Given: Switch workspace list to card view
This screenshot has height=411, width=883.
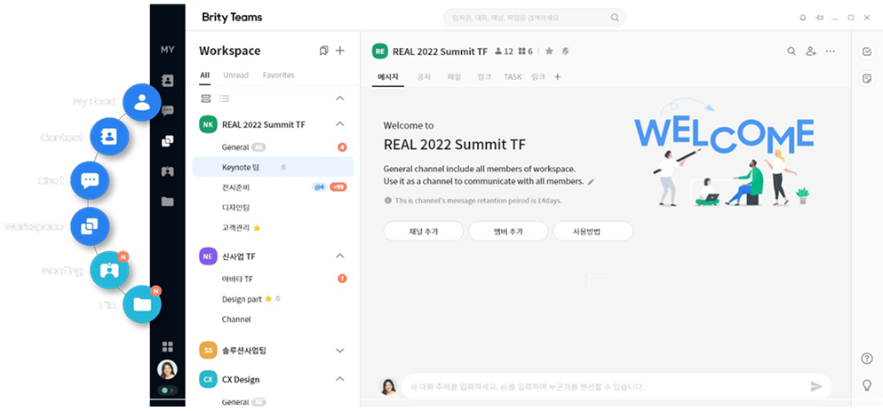Looking at the screenshot, I should [206, 99].
